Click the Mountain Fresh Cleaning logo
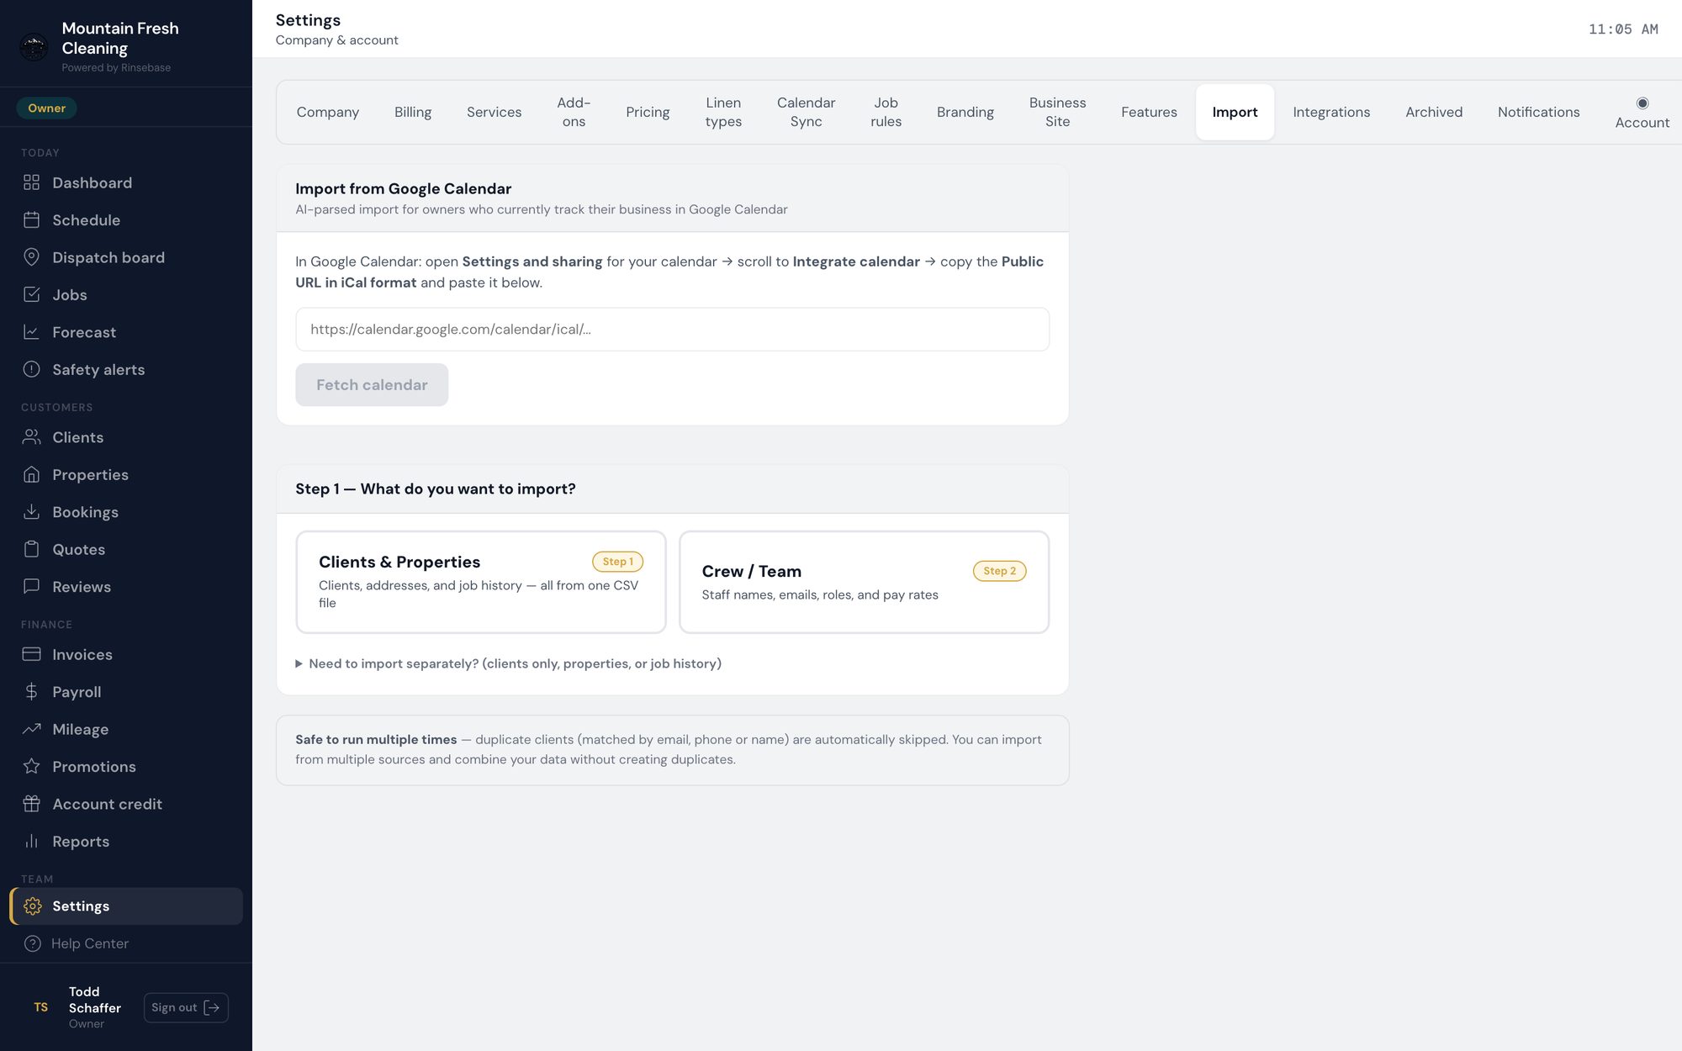The height and width of the screenshot is (1051, 1682). point(34,47)
